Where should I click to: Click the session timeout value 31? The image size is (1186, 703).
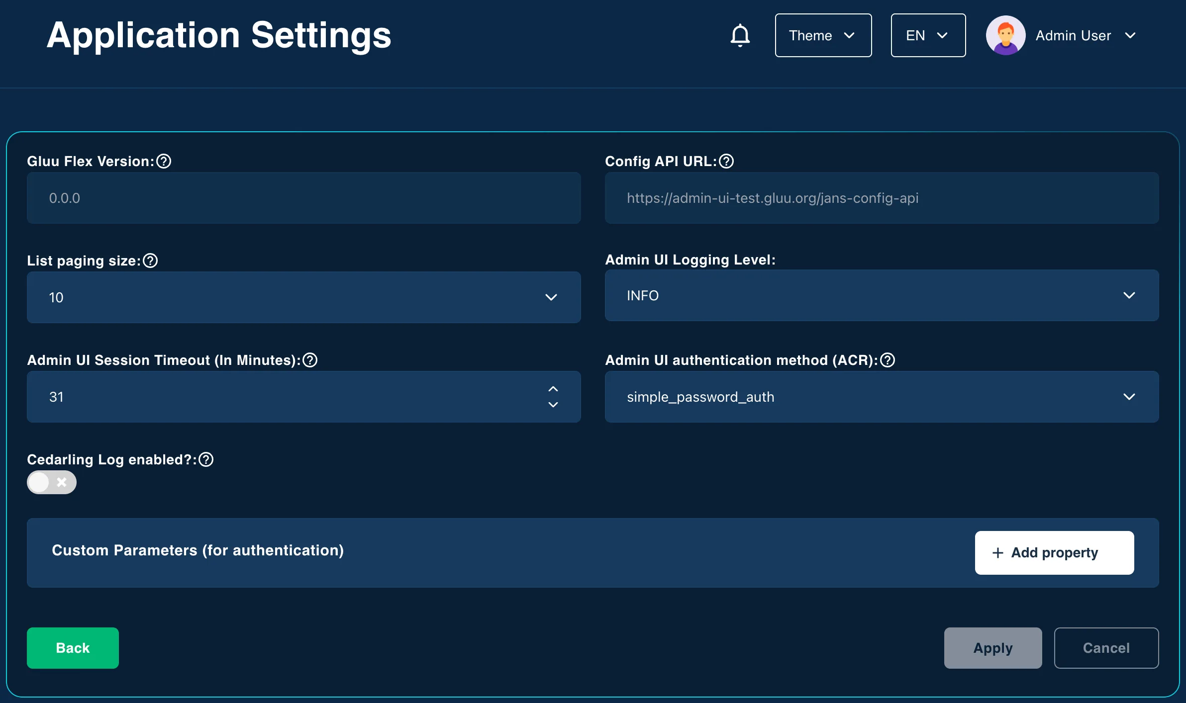click(56, 397)
